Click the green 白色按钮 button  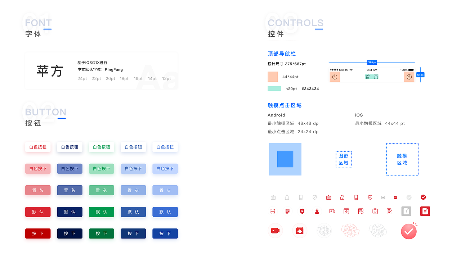tap(101, 147)
